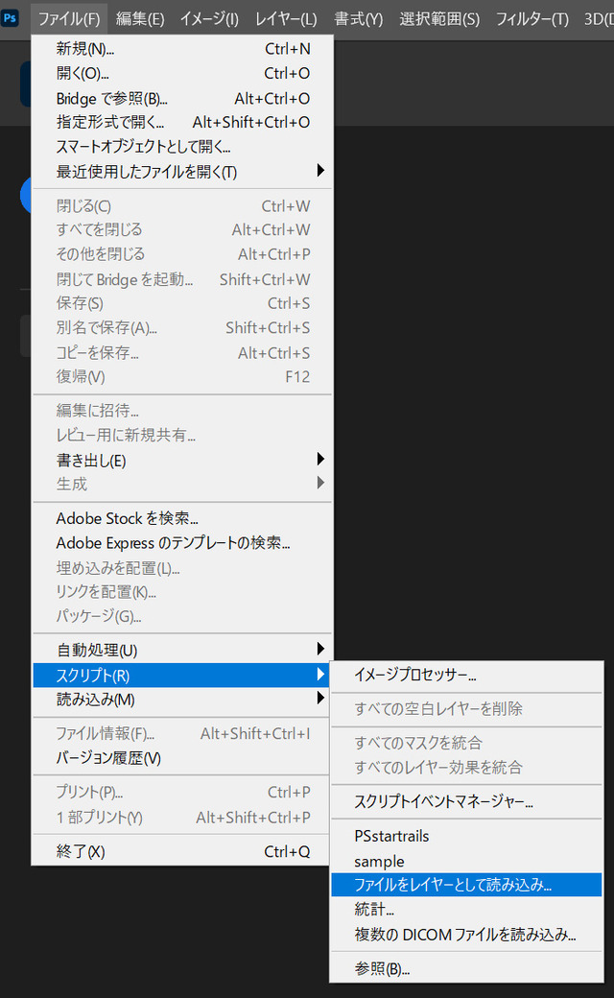Viewport: 614px width, 998px height.
Task: Run the PSstartrails script
Action: point(466,836)
